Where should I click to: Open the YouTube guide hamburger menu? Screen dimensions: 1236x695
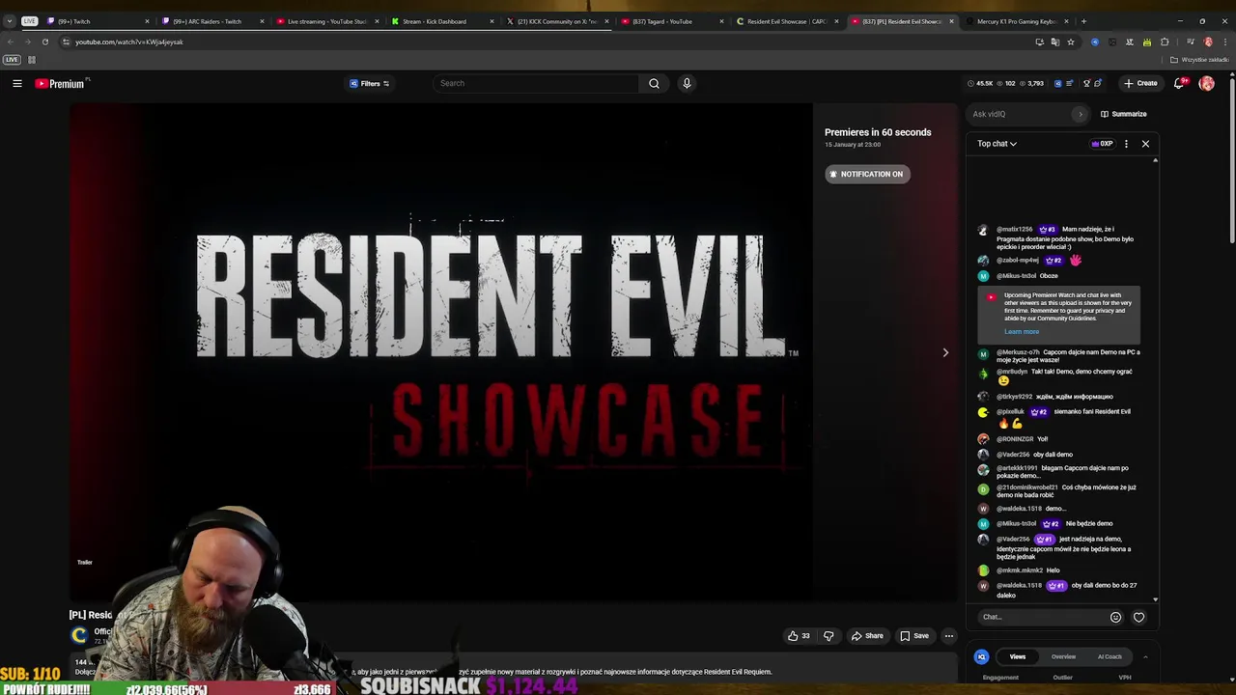pyautogui.click(x=17, y=83)
